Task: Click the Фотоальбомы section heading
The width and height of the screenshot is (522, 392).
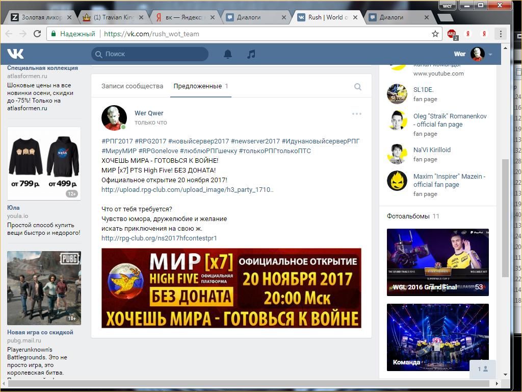Action: tap(408, 216)
